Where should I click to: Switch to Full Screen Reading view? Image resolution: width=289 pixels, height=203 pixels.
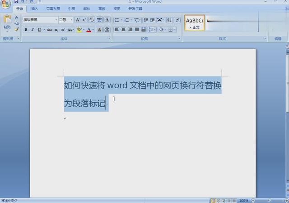(219, 201)
